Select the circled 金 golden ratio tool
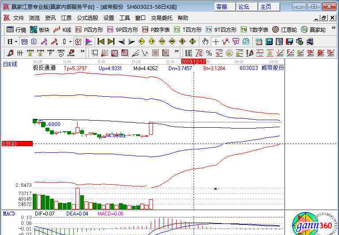 229,53
